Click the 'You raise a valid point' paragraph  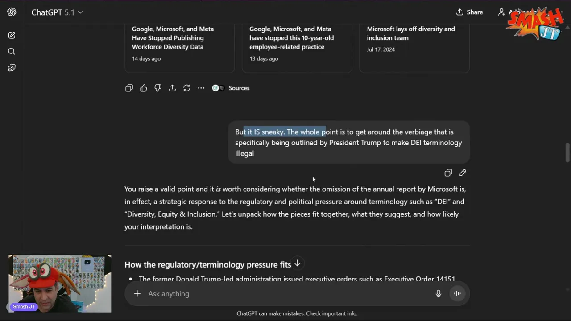[x=295, y=208]
